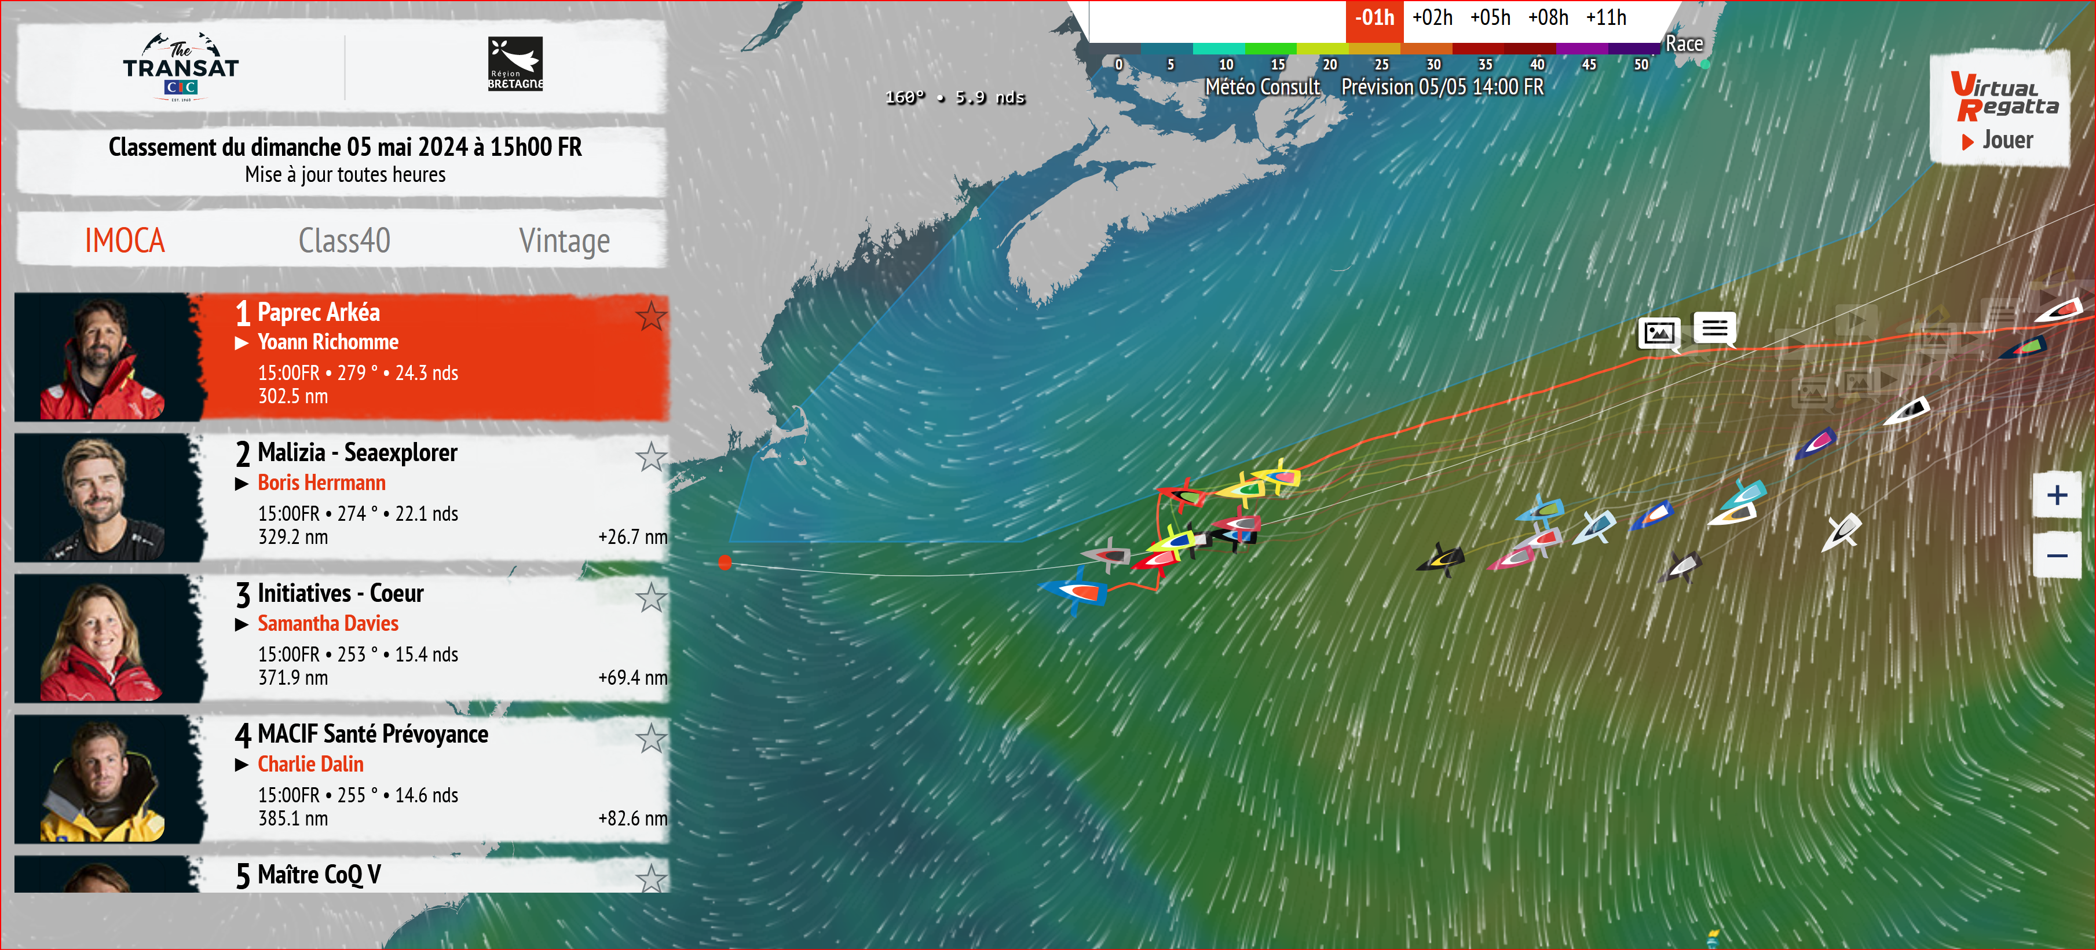Open the Région Bretagne logo link
This screenshot has height=950, width=2096.
pos(515,64)
